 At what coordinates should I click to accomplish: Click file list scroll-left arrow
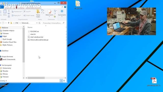tap(26, 78)
